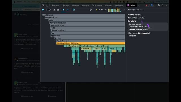Click the Priority Normal text
The height and width of the screenshot is (102, 181).
click(134, 15)
